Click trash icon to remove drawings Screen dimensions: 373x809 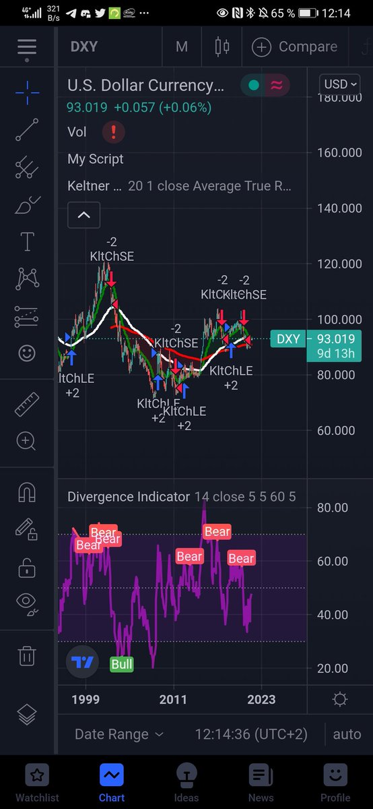point(27,656)
